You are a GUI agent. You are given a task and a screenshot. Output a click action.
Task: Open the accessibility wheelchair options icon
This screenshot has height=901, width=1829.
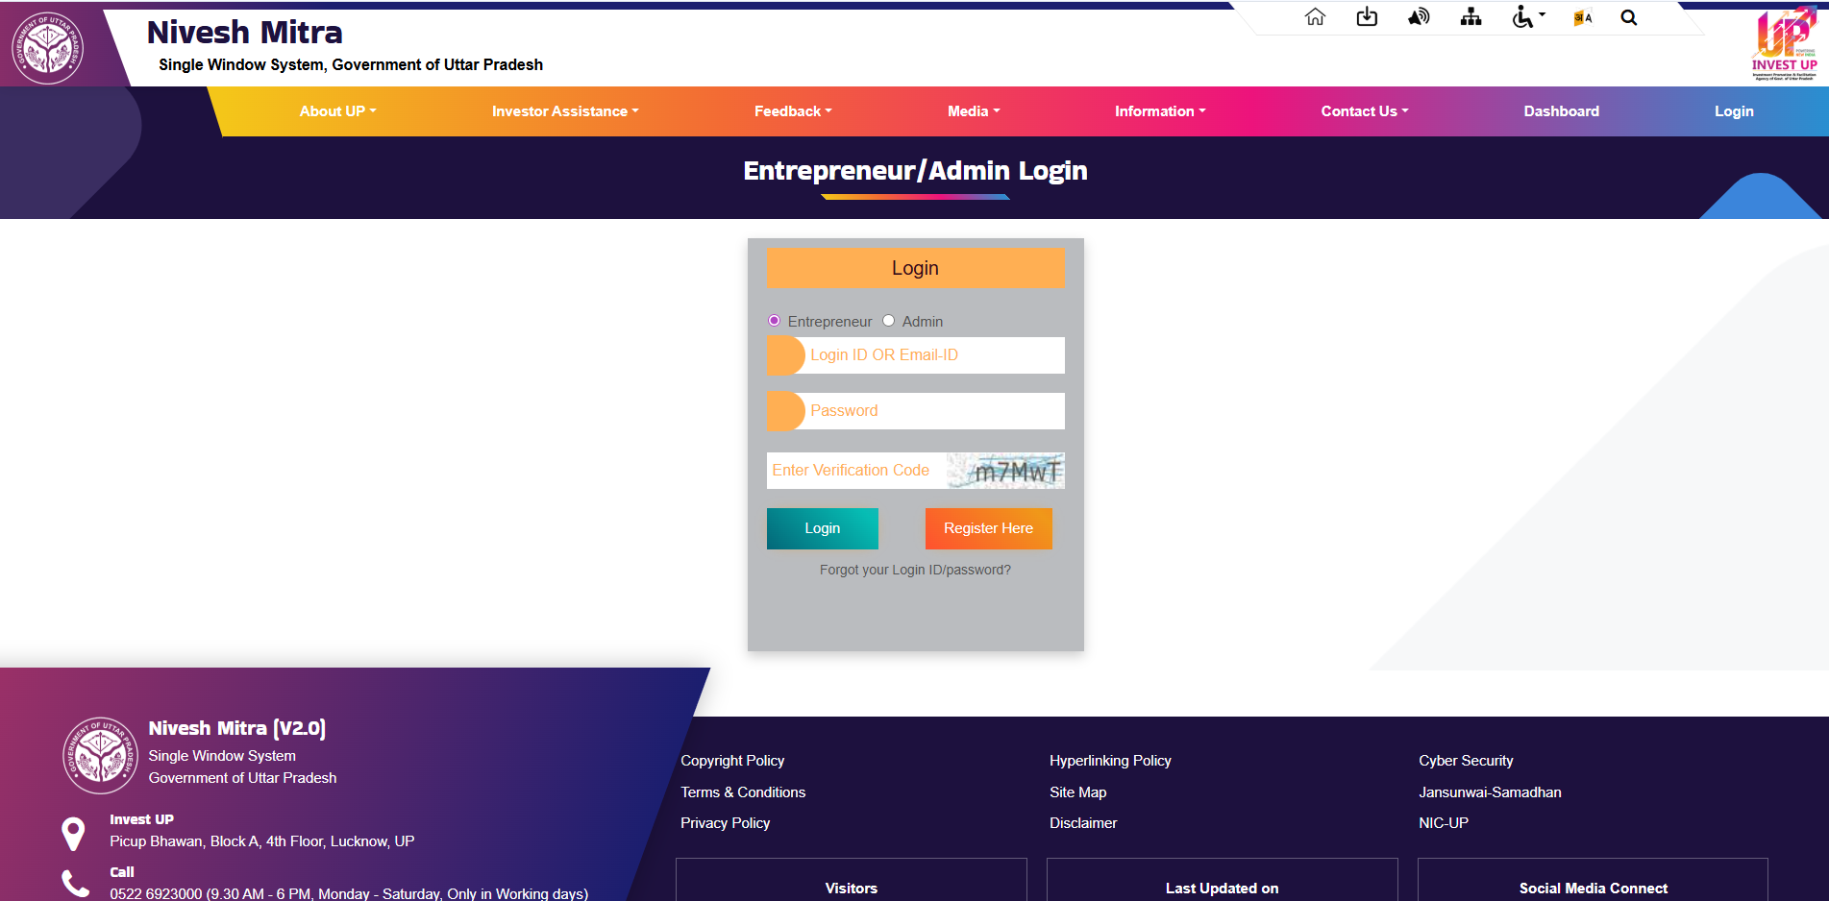[1526, 17]
